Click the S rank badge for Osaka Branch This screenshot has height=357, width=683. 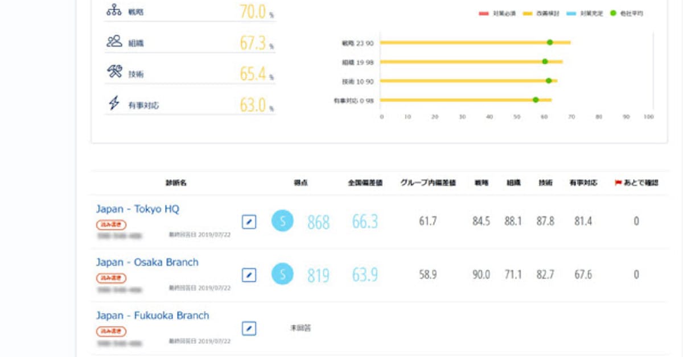click(282, 274)
